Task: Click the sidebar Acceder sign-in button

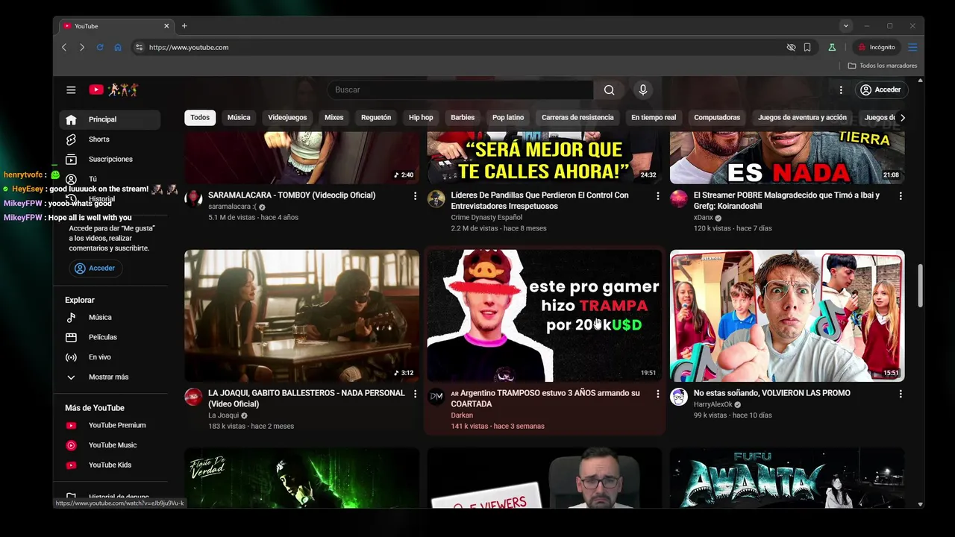Action: click(x=95, y=268)
